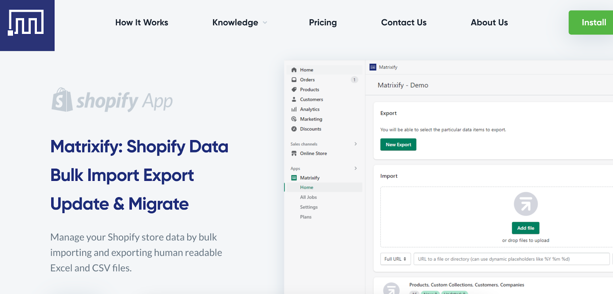This screenshot has height=294, width=613.
Task: Click the URL to a file or directory field
Action: coord(512,259)
